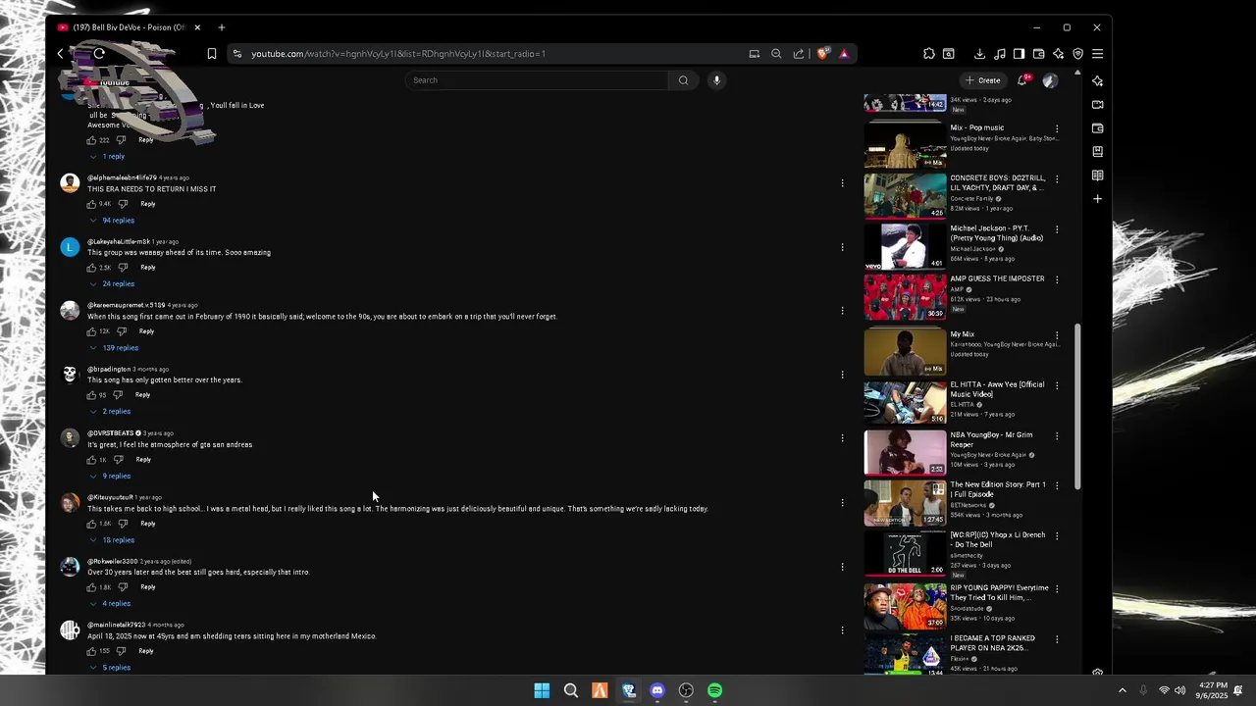Click the YouTube search magnifier button

683,80
